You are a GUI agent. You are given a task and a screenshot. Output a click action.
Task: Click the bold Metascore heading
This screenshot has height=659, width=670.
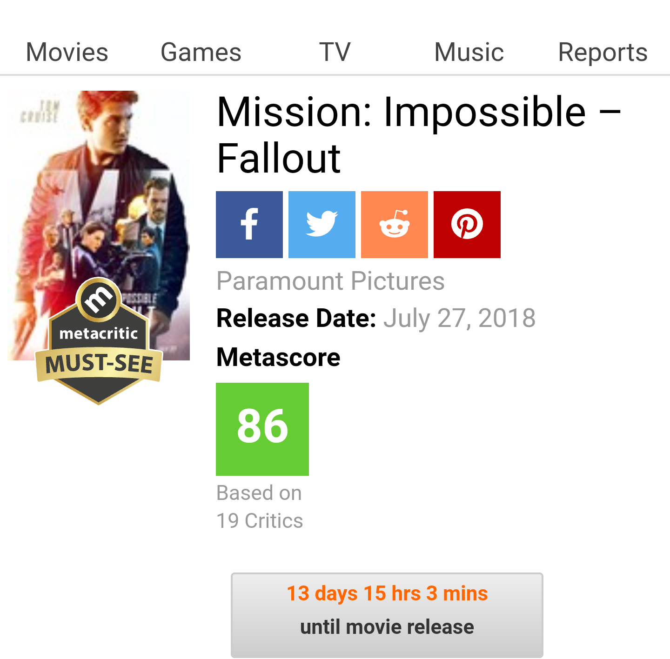click(278, 358)
